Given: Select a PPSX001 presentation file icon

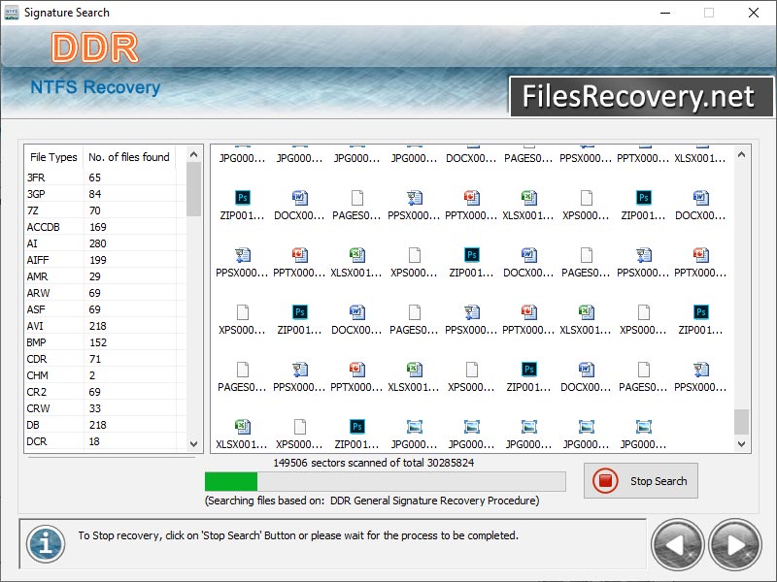Looking at the screenshot, I should click(x=416, y=197).
